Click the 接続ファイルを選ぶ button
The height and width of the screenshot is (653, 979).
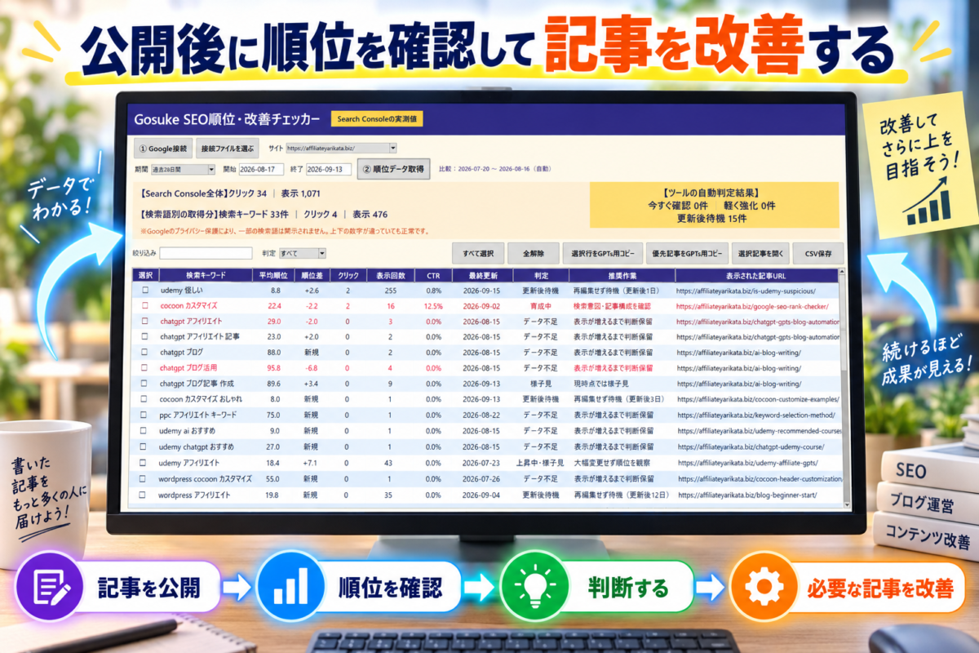pyautogui.click(x=228, y=149)
